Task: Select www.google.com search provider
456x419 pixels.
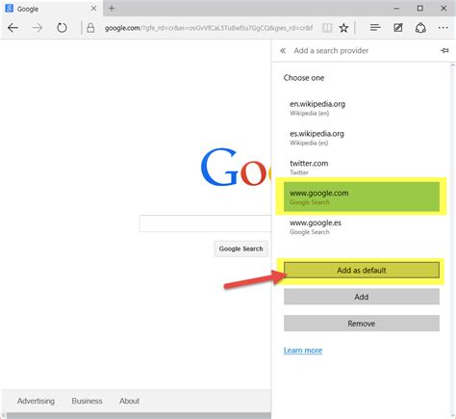Action: tap(362, 196)
